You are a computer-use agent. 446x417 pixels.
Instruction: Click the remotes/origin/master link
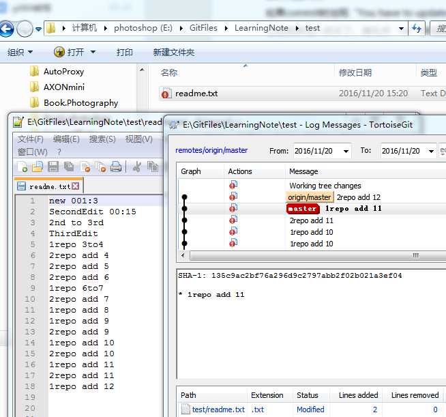pyautogui.click(x=211, y=150)
